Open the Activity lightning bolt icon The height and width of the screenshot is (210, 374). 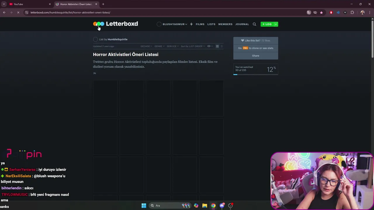tap(191, 24)
